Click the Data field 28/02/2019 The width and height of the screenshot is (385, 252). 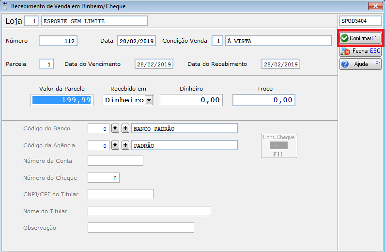tap(137, 41)
